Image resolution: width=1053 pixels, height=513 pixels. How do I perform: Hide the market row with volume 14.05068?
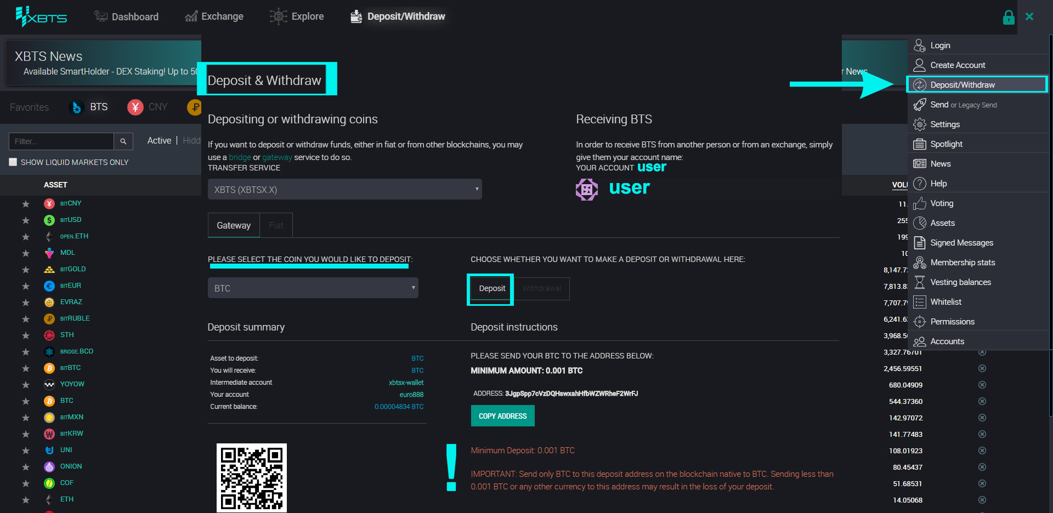coord(982,500)
